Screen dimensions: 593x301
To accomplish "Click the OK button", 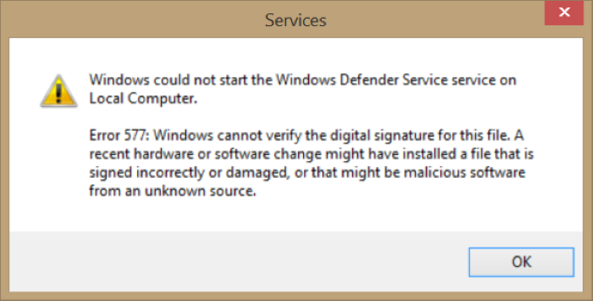I will pyautogui.click(x=521, y=262).
